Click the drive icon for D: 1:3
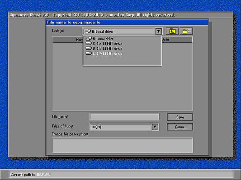The height and width of the screenshot is (180, 241). [89, 48]
